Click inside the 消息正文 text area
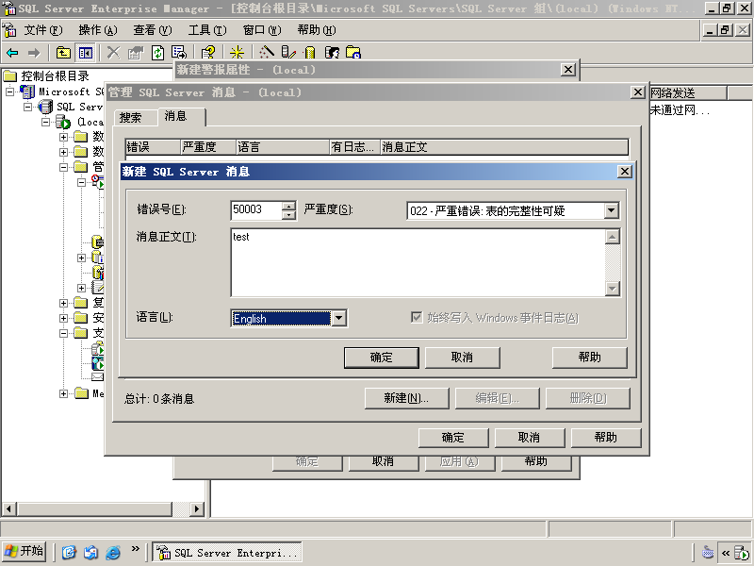Screen dimensions: 754x566 tap(418, 263)
